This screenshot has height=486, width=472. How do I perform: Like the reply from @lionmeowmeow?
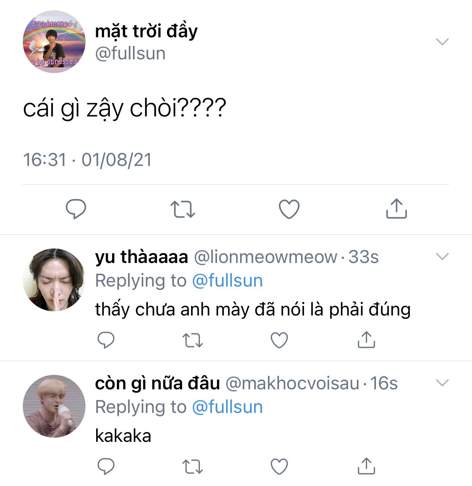coord(279,340)
